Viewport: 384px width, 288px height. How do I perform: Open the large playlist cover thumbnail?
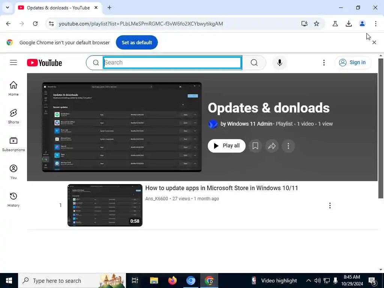click(122, 127)
